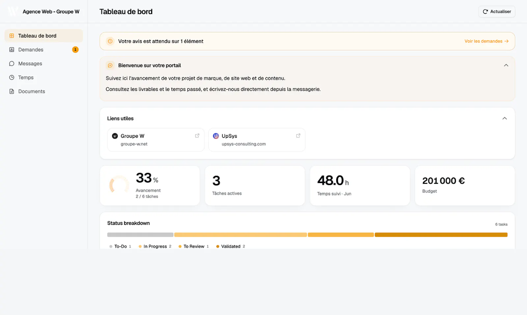Click the To Review bar segment
Image resolution: width=527 pixels, height=315 pixels.
(341, 235)
